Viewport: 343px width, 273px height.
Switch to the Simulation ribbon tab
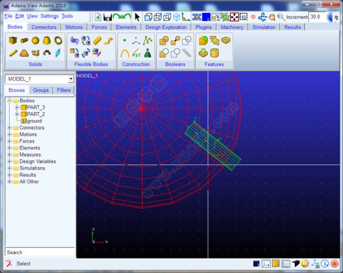coord(264,27)
